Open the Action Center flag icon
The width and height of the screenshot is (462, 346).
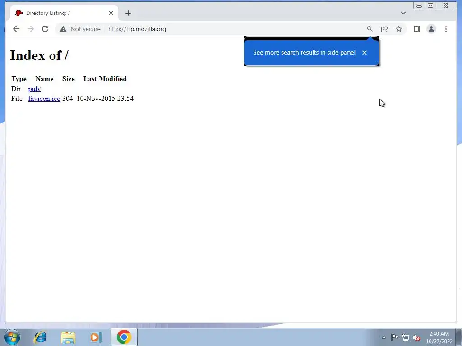coord(394,337)
